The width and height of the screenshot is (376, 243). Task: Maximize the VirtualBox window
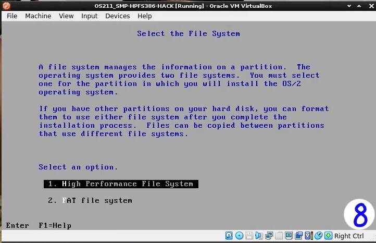pyautogui.click(x=359, y=6)
